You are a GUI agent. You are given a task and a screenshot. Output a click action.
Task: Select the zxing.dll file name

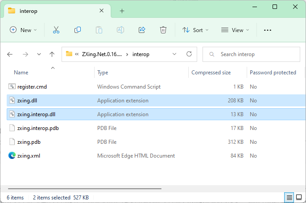(x=27, y=101)
